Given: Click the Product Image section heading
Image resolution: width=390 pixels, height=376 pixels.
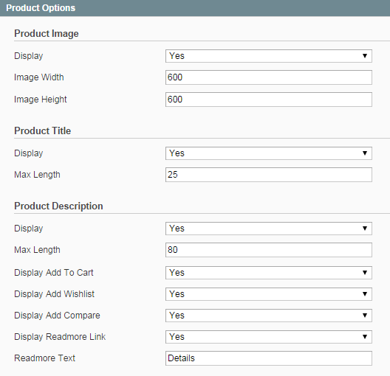Looking at the screenshot, I should pos(47,34).
